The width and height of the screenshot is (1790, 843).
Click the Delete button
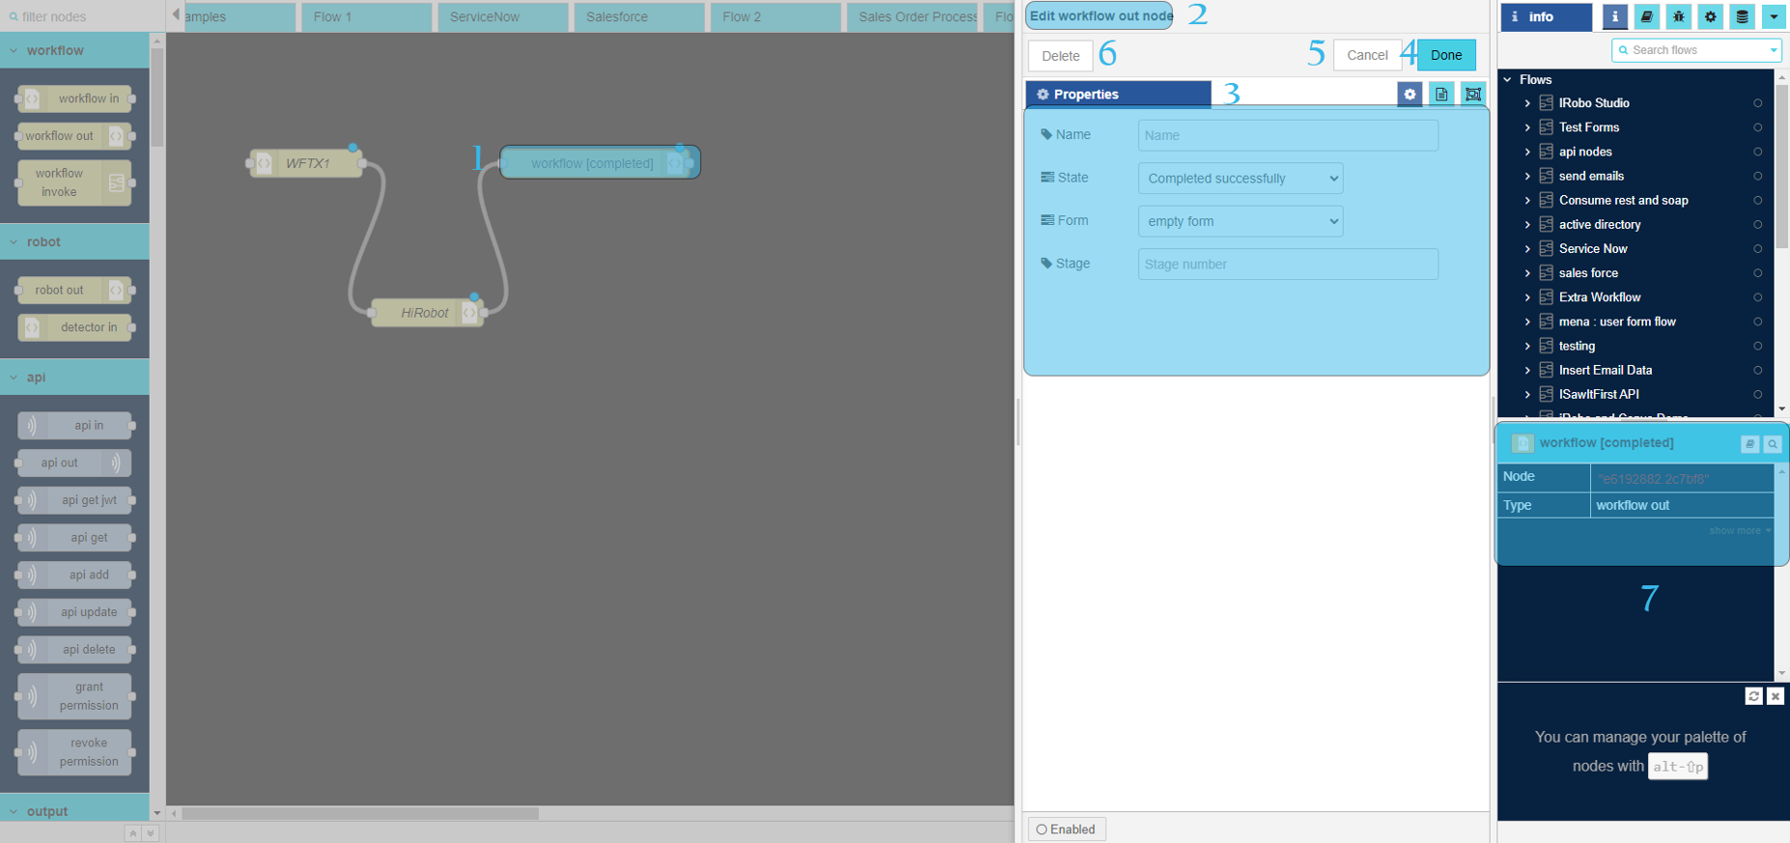point(1060,56)
